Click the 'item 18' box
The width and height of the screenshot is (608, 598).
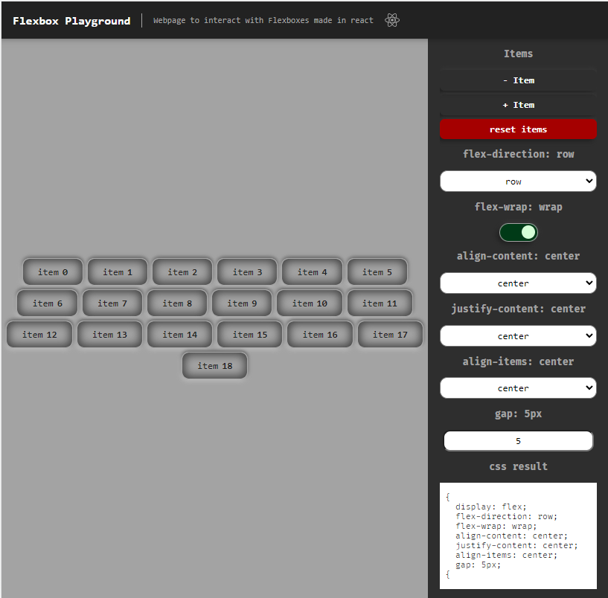tap(215, 366)
